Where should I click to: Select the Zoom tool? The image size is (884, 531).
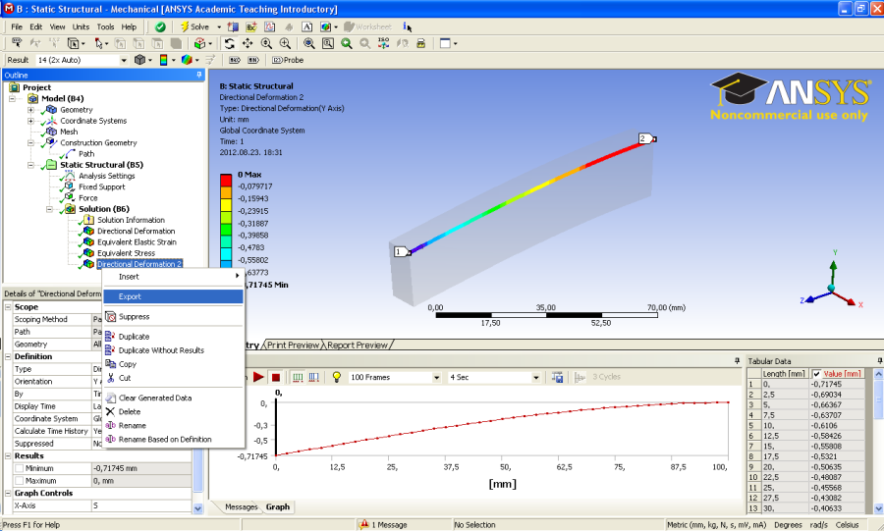(266, 43)
